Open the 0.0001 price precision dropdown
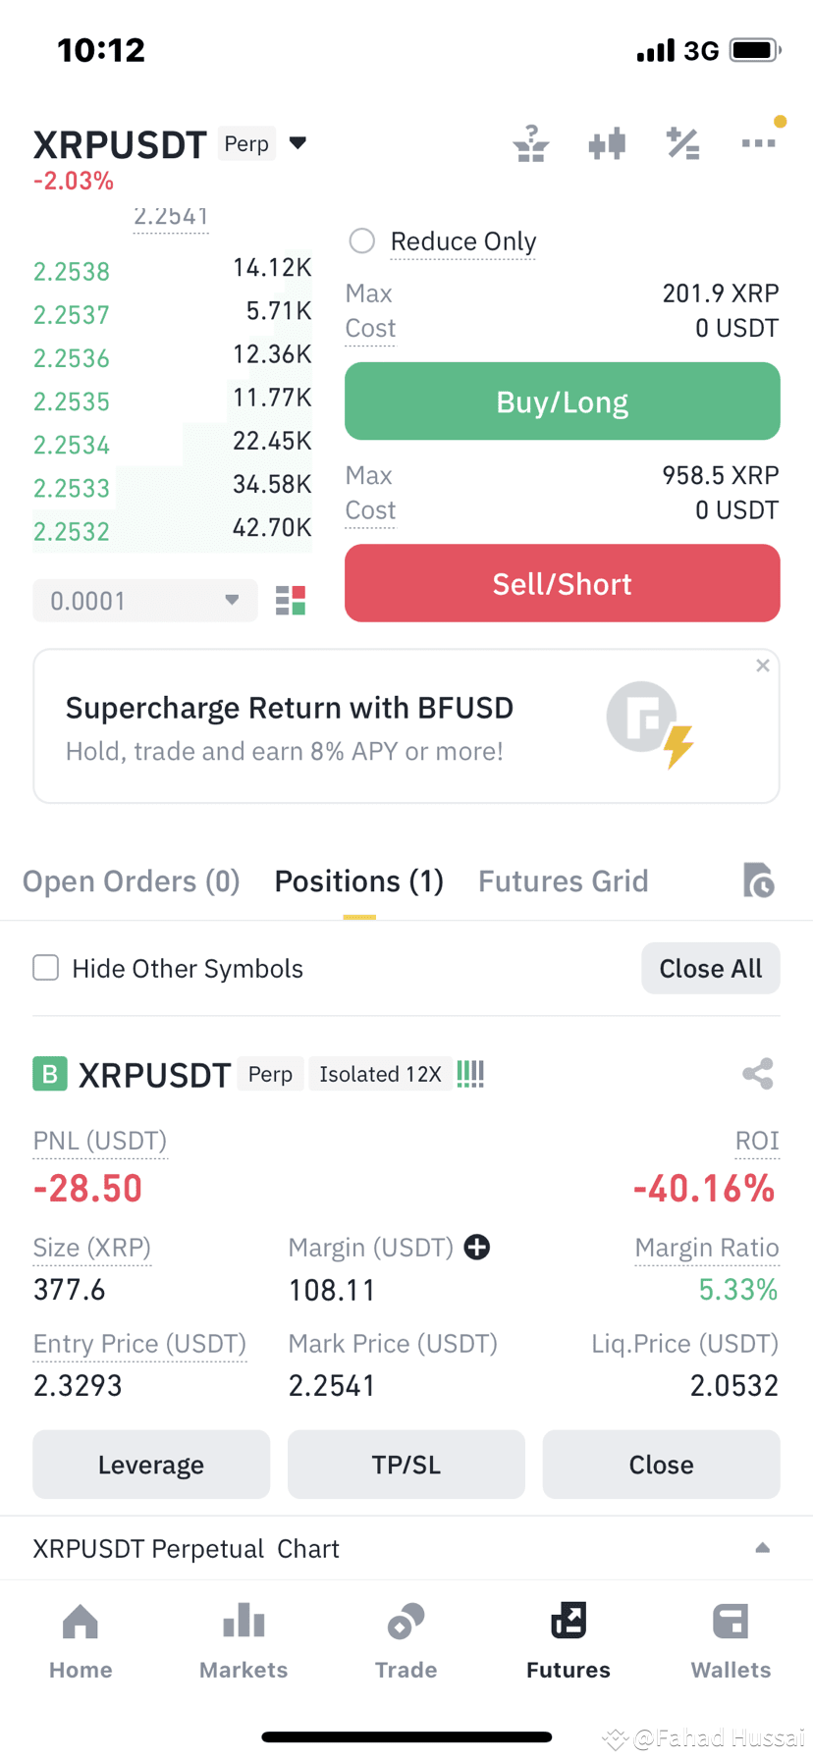813x1760 pixels. click(x=145, y=601)
